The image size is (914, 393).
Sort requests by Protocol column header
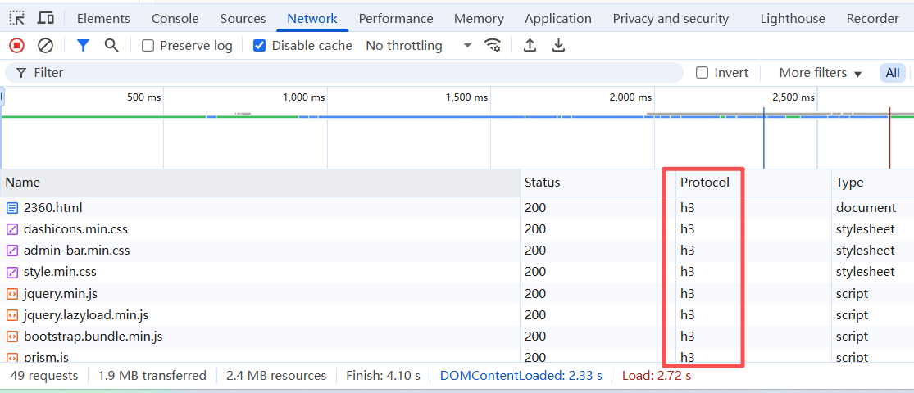(705, 183)
